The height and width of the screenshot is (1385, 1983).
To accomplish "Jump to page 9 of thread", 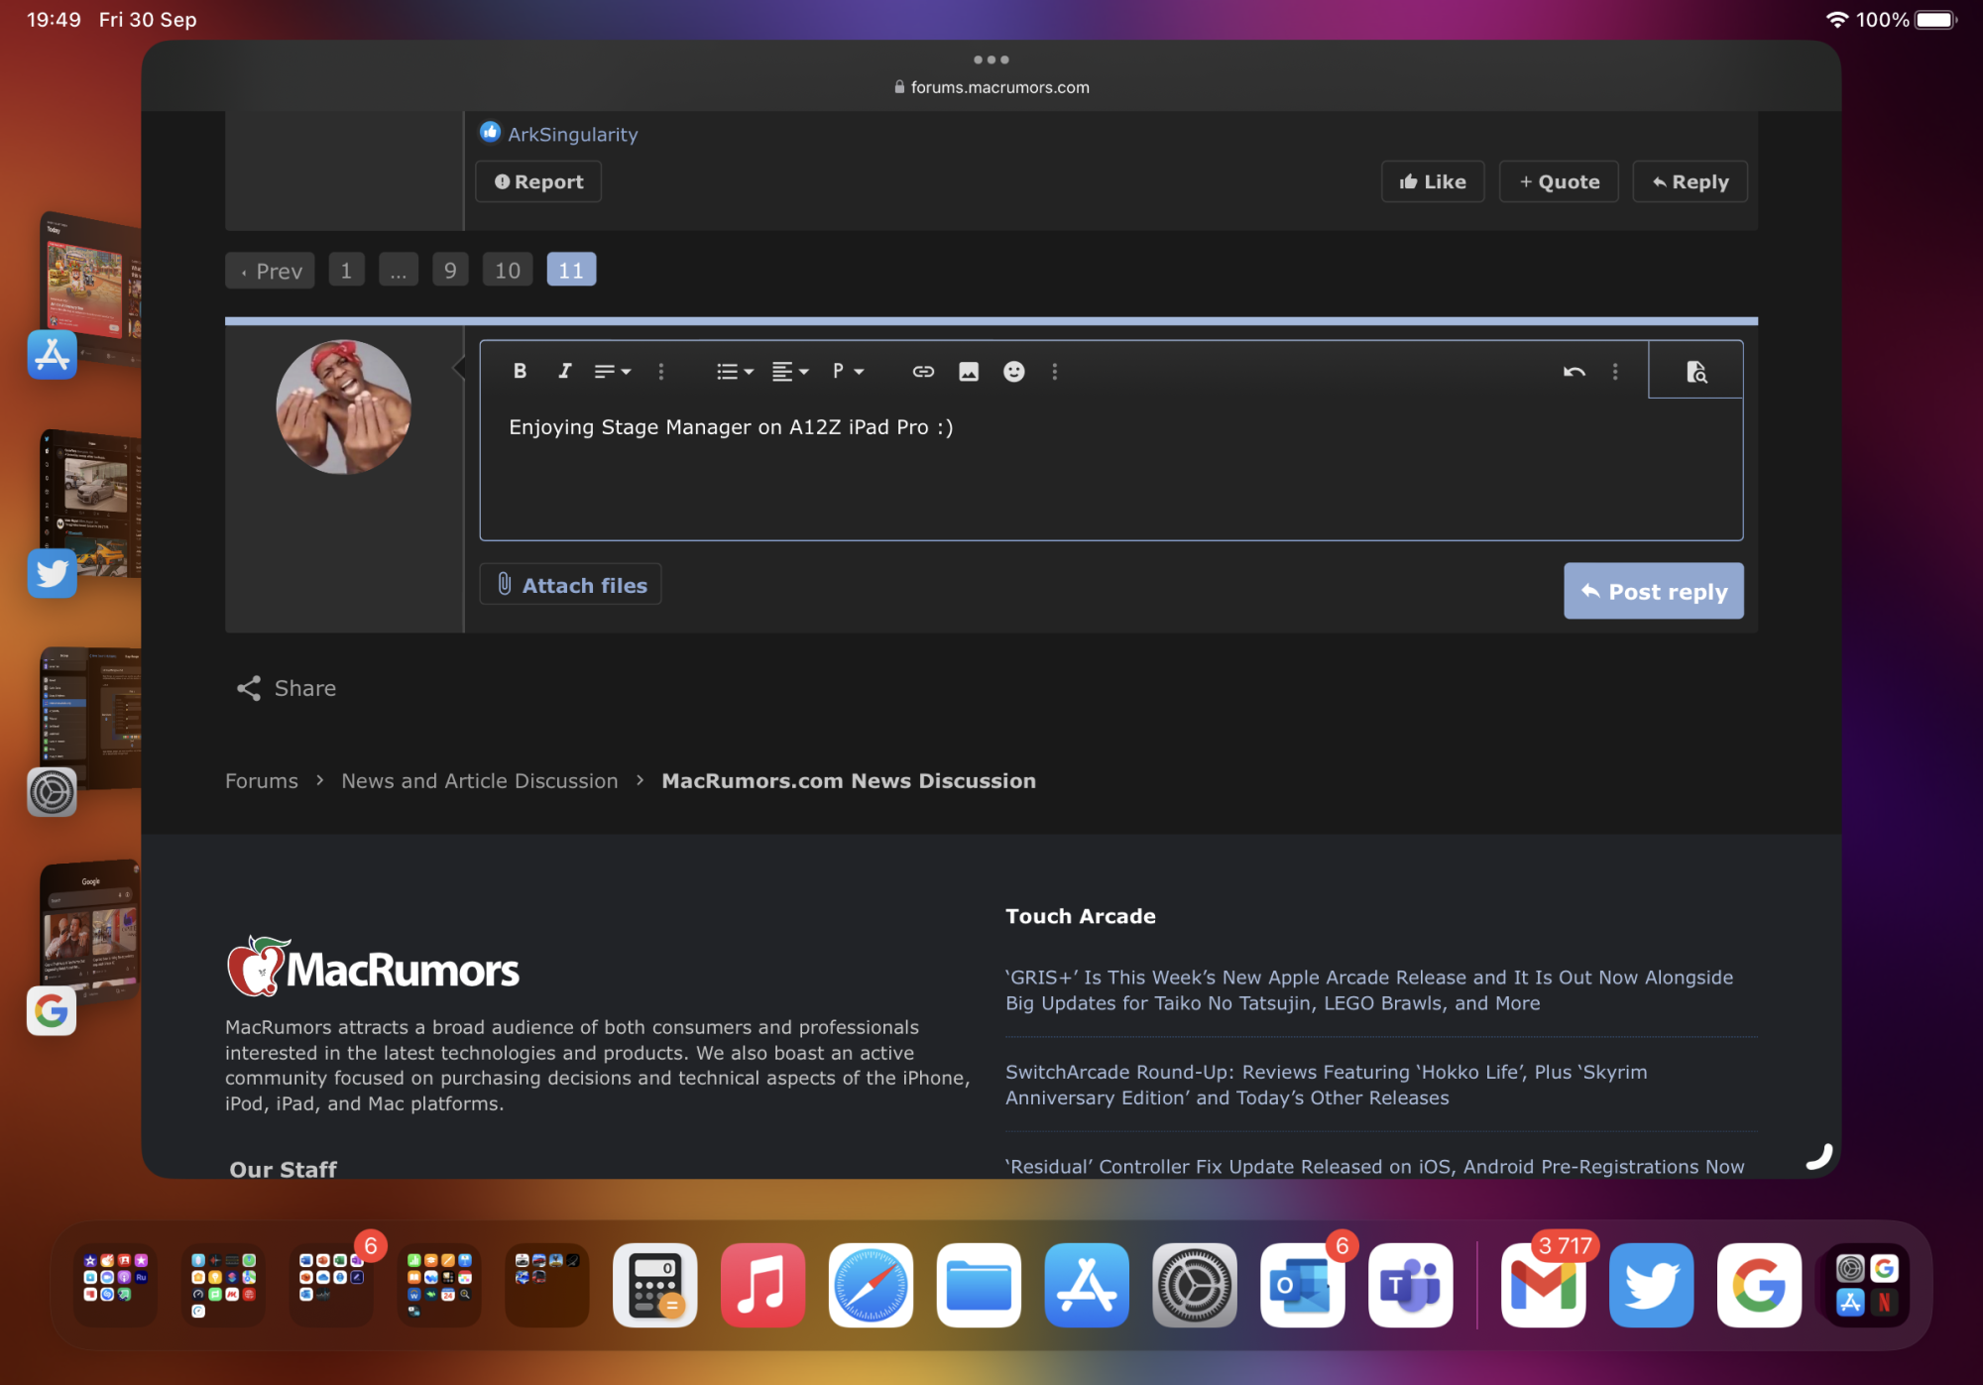I will [450, 271].
